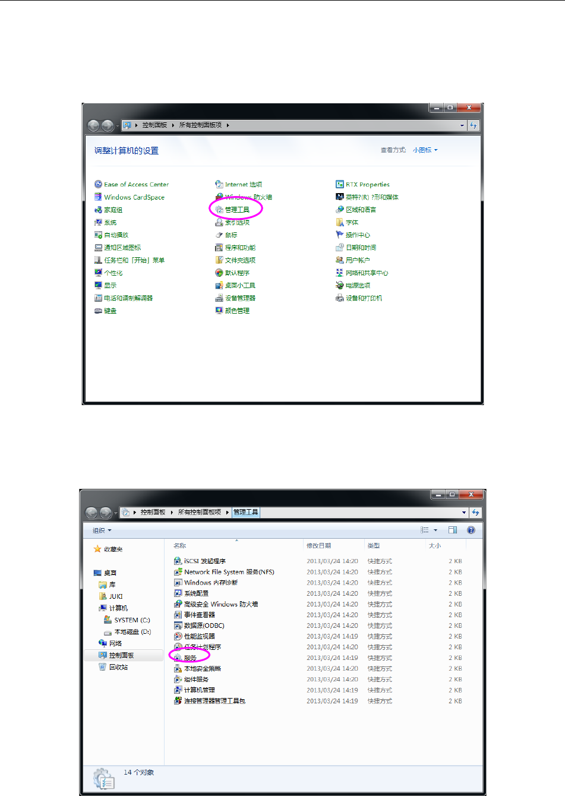The image size is (565, 796).
Task: Open 网络和共享中心 item
Action: point(362,273)
